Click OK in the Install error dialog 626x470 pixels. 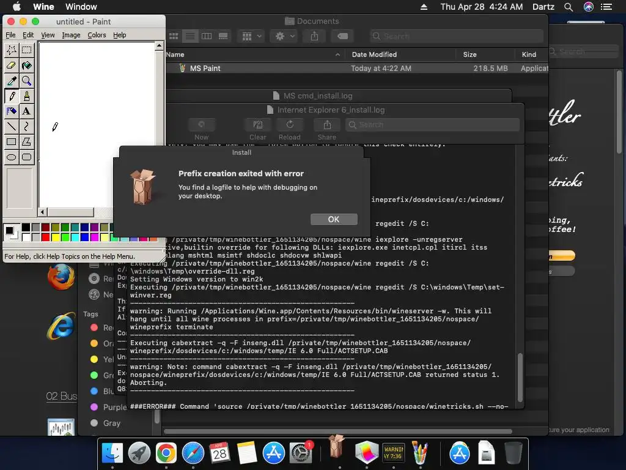(334, 220)
